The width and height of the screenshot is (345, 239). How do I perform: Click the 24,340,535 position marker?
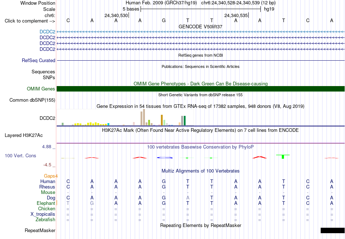point(236,15)
